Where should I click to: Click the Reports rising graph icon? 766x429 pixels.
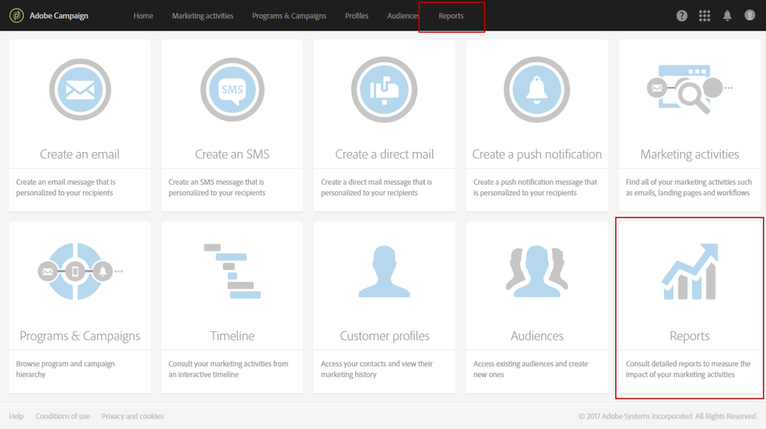689,271
